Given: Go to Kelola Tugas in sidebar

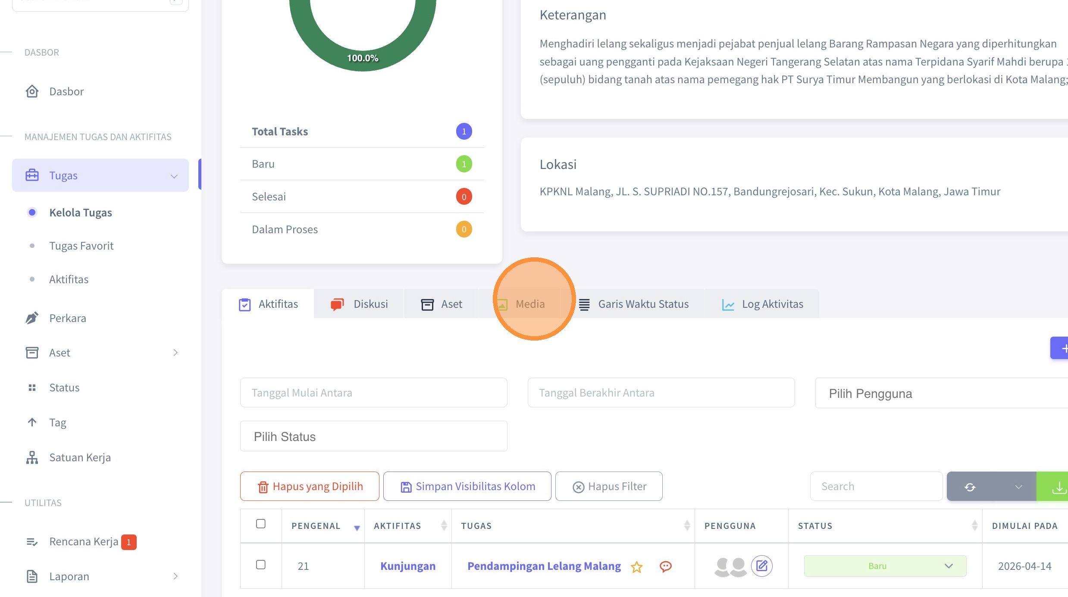Looking at the screenshot, I should coord(81,213).
